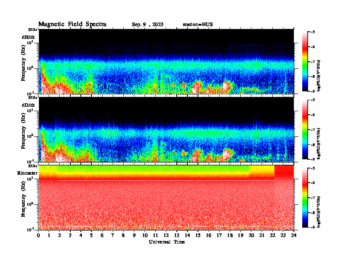350x270 pixels.
Task: Click hour "14" on the Universal Time axis
Action: click(187, 236)
